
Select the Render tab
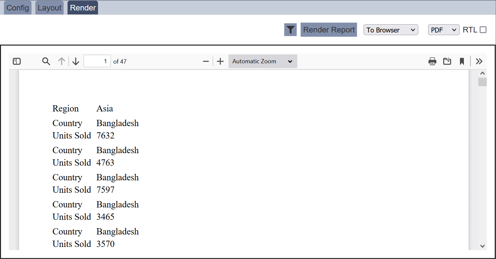click(83, 8)
